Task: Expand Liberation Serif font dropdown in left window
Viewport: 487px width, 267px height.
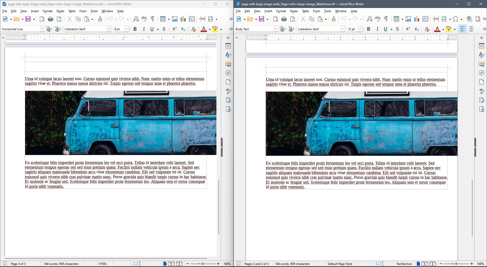Action: [109, 29]
